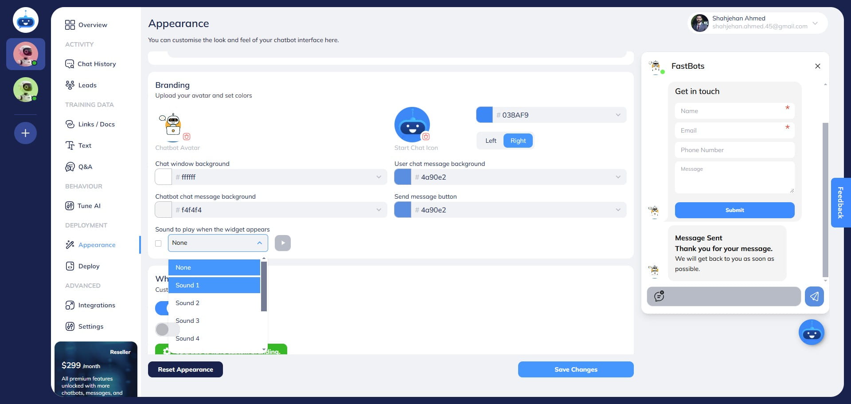Click the Send message button color swatch
Image resolution: width=851 pixels, height=404 pixels.
click(402, 209)
